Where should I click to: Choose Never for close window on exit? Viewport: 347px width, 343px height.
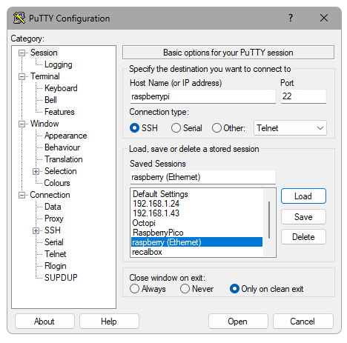[x=185, y=288]
